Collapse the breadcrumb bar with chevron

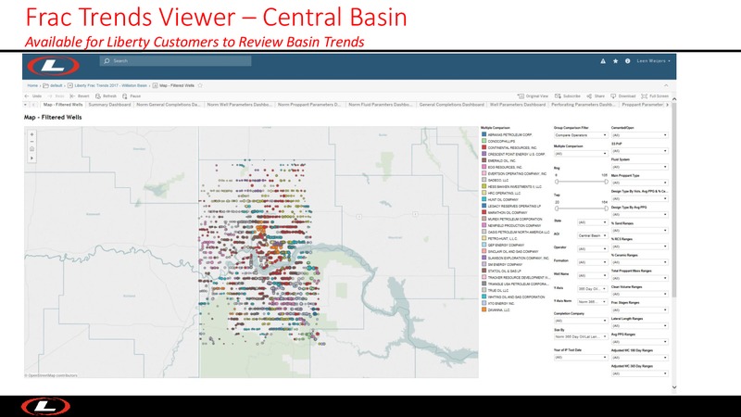(x=666, y=85)
